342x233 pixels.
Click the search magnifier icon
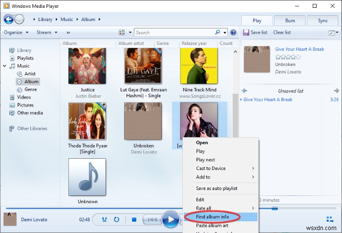217,32
